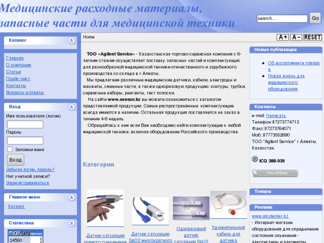The height and width of the screenshot is (243, 324).
Task: Open Каталог link in Главное меню
Action: [16, 206]
